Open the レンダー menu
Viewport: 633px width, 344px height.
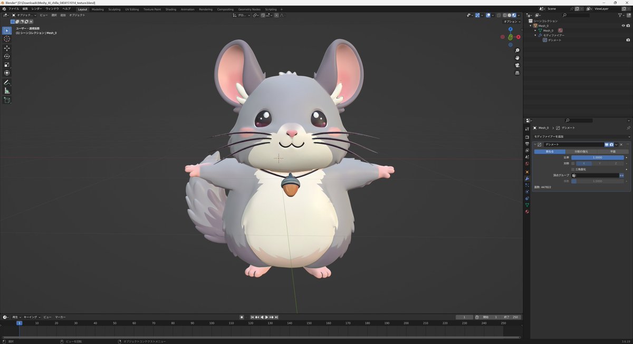[x=36, y=9]
